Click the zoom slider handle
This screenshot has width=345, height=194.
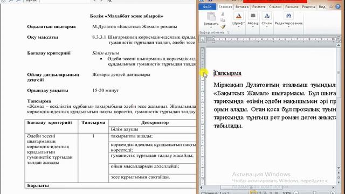tap(315, 193)
